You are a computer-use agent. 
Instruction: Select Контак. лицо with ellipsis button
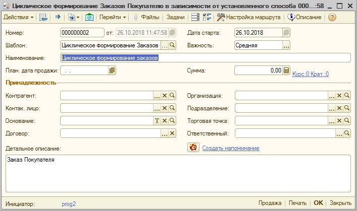(x=157, y=108)
